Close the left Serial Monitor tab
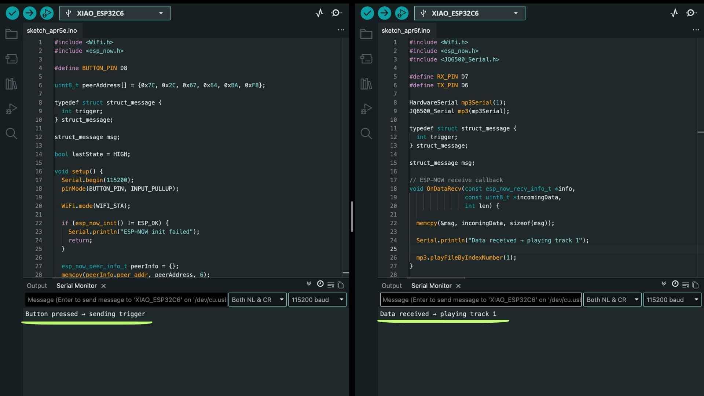Screen dimensions: 704x396 [103, 286]
